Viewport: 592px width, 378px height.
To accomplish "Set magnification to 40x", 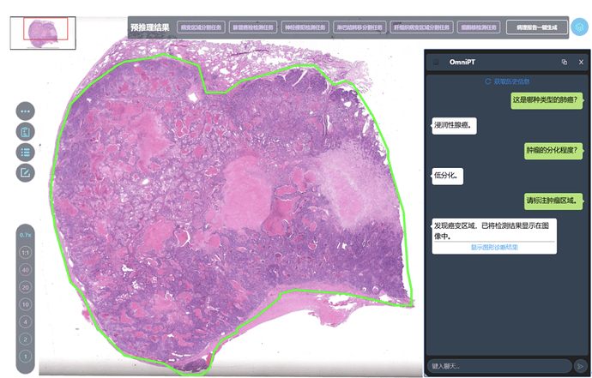I will coord(26,270).
